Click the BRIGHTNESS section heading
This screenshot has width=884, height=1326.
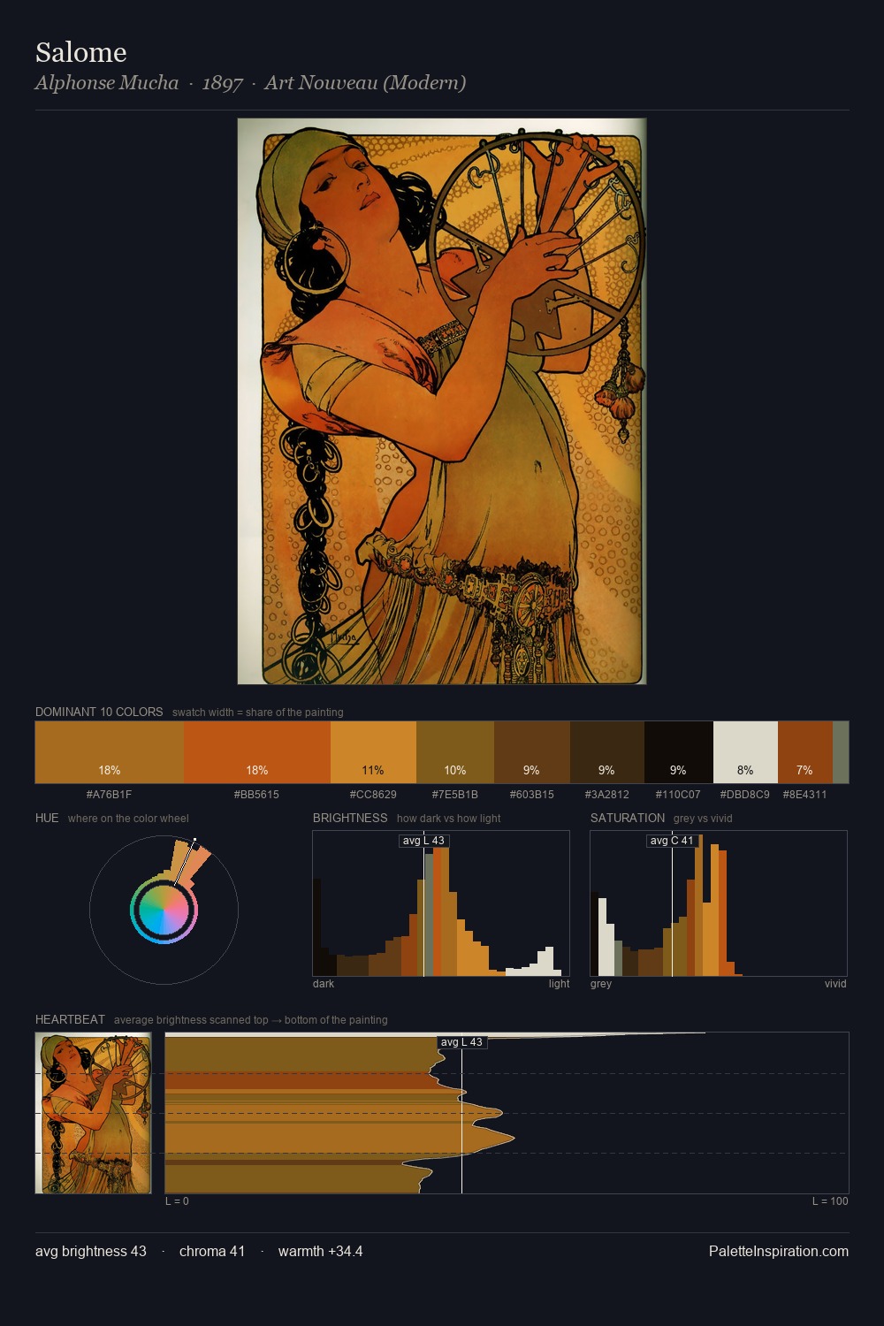coord(350,818)
